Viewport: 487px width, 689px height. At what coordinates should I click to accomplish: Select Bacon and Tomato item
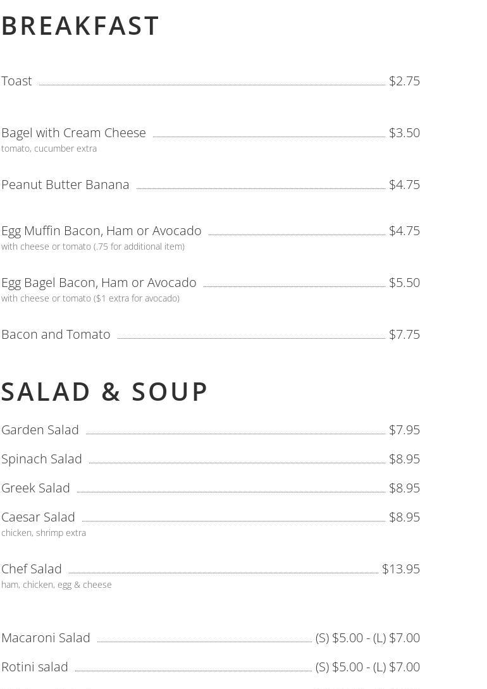(x=56, y=334)
